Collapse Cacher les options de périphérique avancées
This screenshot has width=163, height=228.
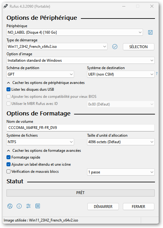click(x=46, y=83)
